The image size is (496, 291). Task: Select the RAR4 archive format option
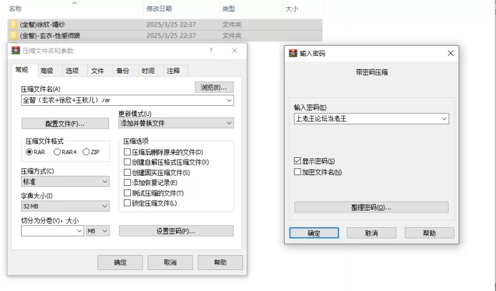click(58, 152)
